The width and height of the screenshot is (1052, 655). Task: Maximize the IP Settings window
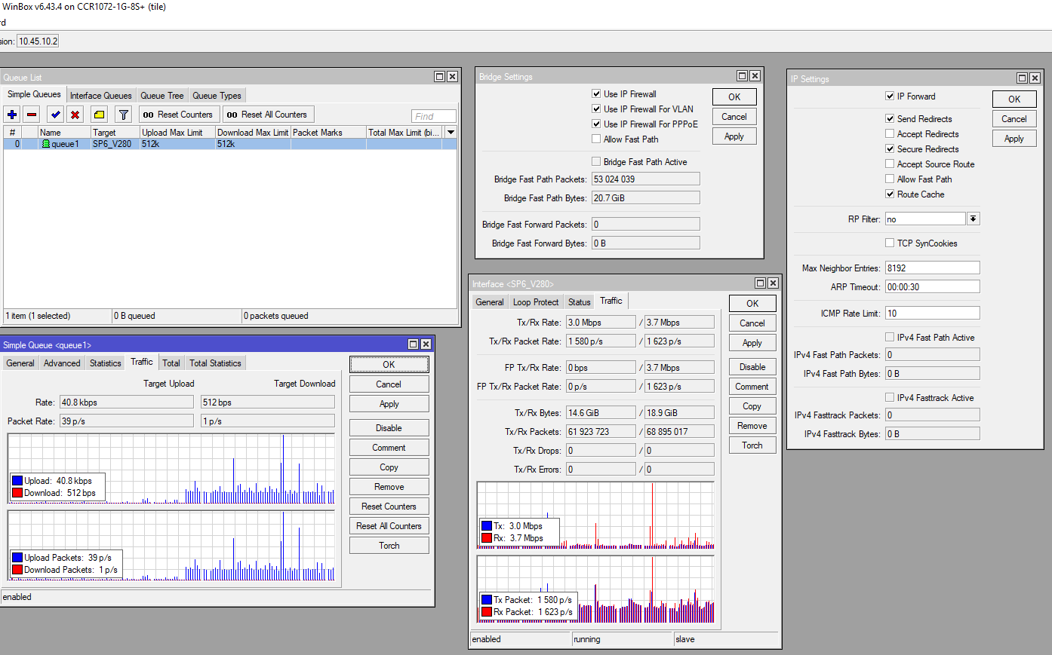pyautogui.click(x=1022, y=78)
